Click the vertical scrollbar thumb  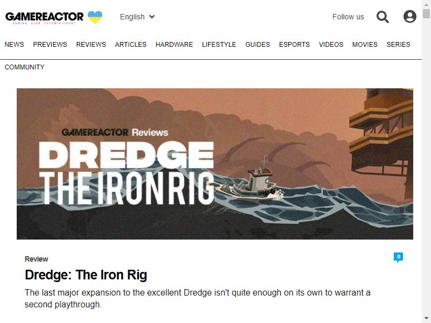click(426, 14)
